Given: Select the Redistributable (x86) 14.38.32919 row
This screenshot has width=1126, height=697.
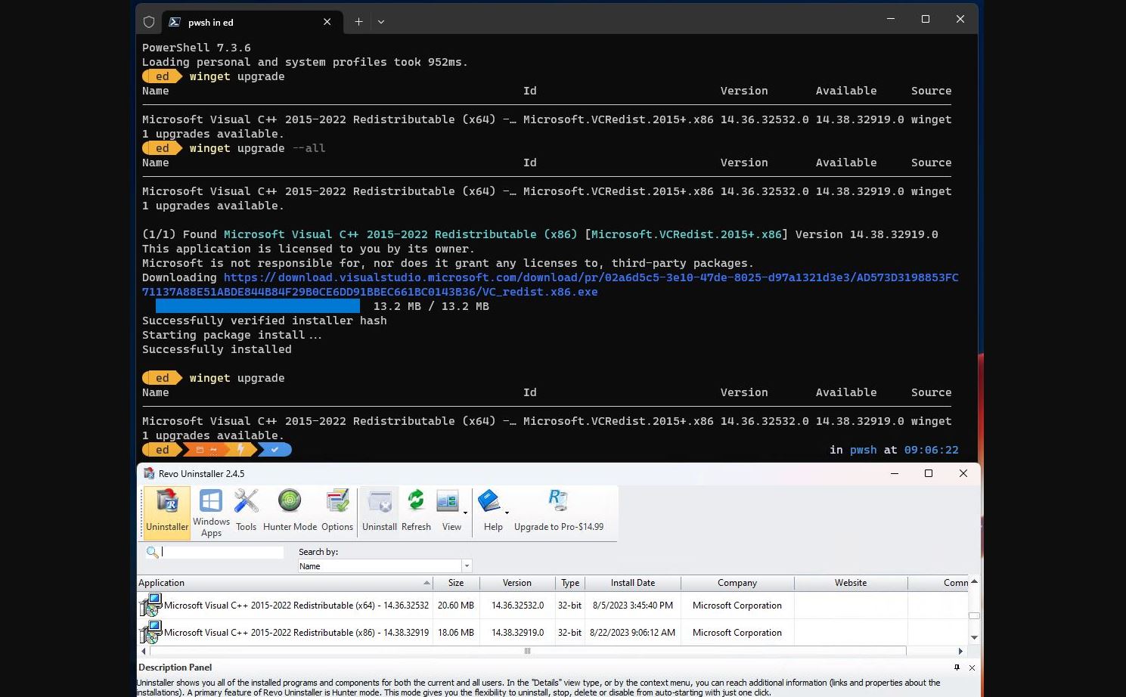Looking at the screenshot, I should [553, 633].
